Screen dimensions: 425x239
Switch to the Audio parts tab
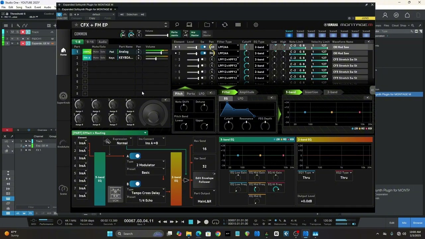pos(102,42)
